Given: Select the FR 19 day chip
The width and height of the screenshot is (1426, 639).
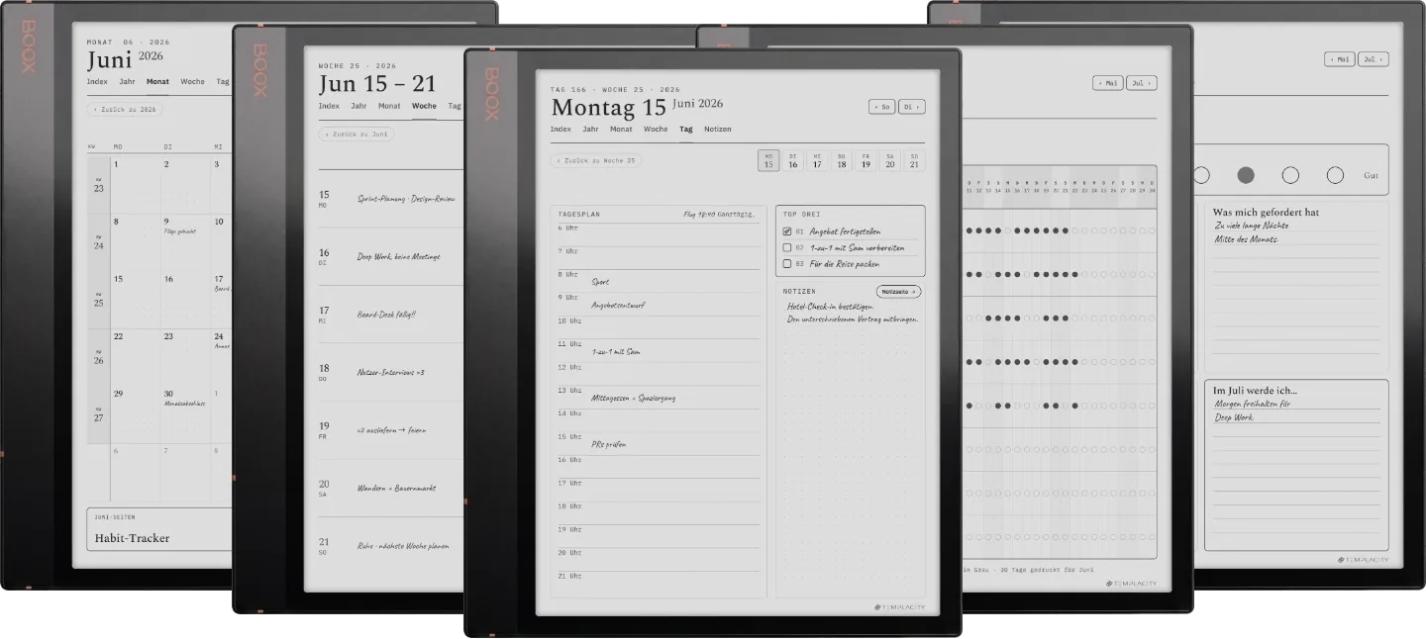Looking at the screenshot, I should [866, 160].
